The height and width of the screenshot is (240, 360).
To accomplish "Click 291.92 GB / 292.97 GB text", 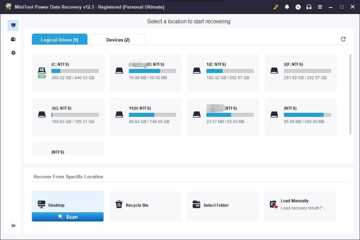I will coord(305,78).
